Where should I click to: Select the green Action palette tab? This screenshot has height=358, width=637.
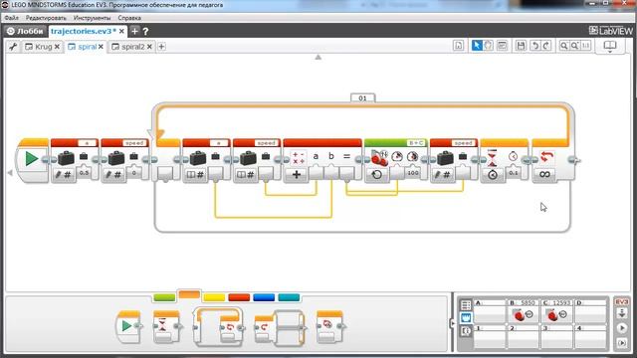(164, 297)
